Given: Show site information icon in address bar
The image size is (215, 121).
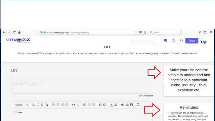Looking at the screenshot, I should (x=41, y=32).
